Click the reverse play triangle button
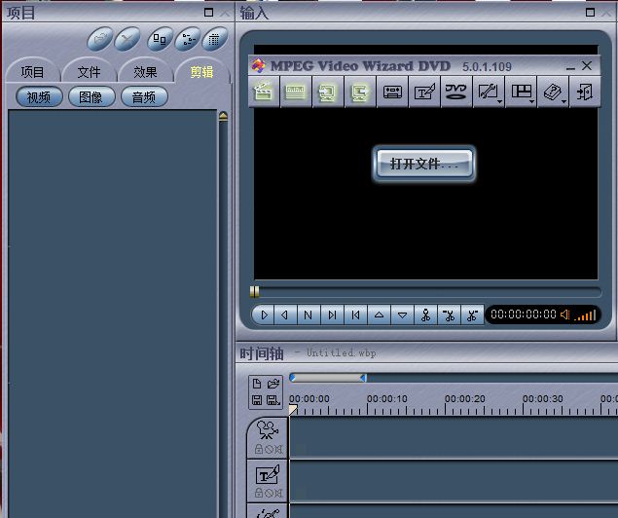The image size is (618, 518). (x=284, y=314)
